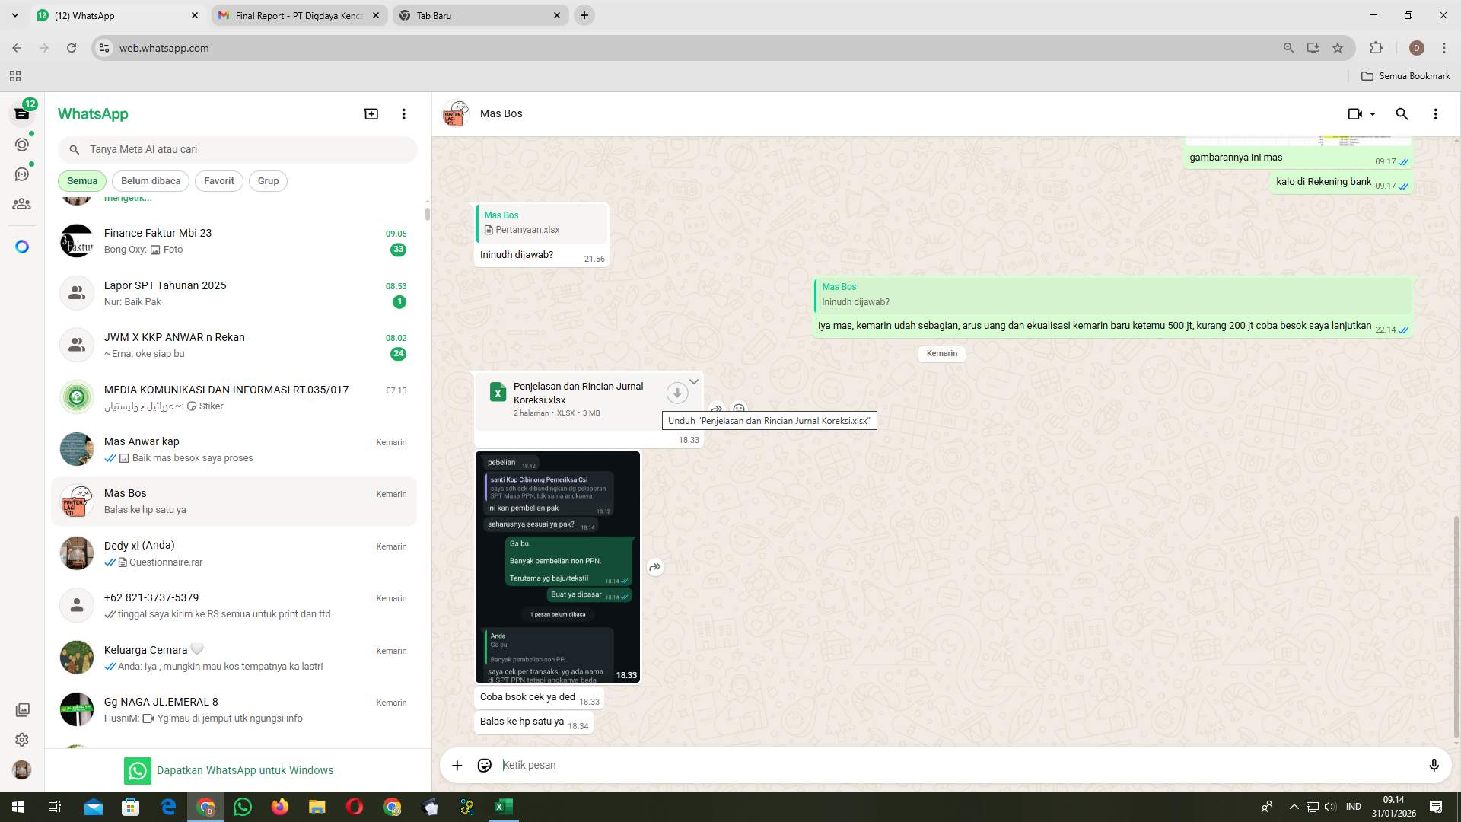
Task: Open the tab search chevron in Chrome
Action: coord(14,15)
